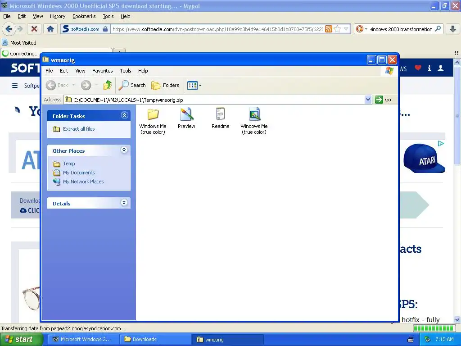The width and height of the screenshot is (461, 346).
Task: Click the Atari cap advertisement image
Action: click(424, 158)
